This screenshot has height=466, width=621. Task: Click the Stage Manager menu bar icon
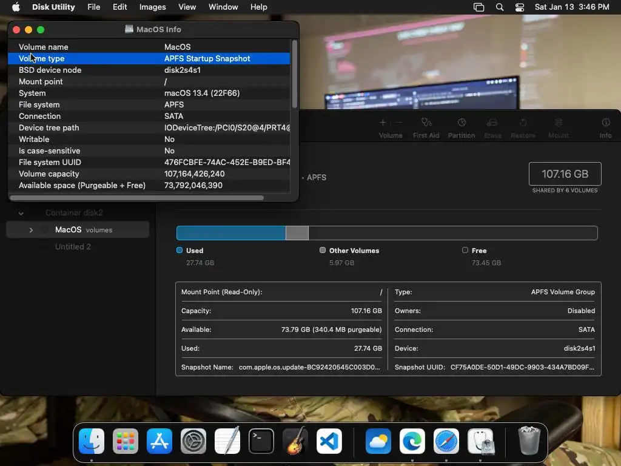pos(479,7)
